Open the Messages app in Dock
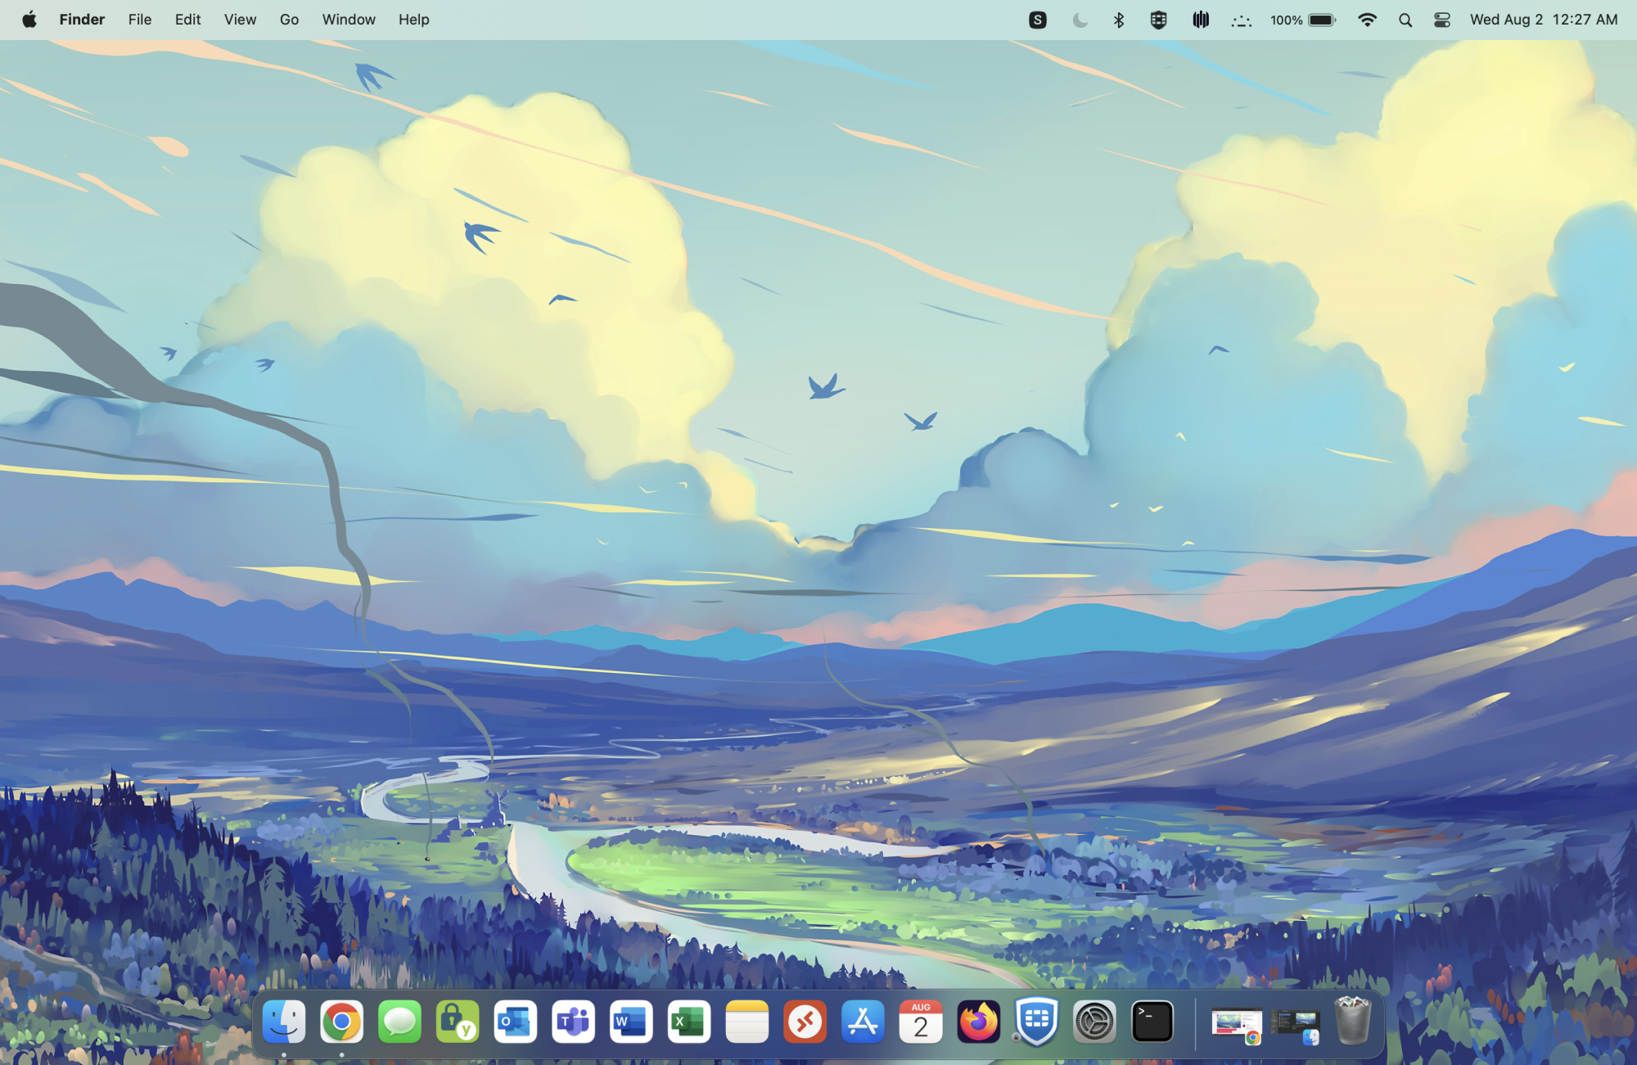 point(399,1022)
